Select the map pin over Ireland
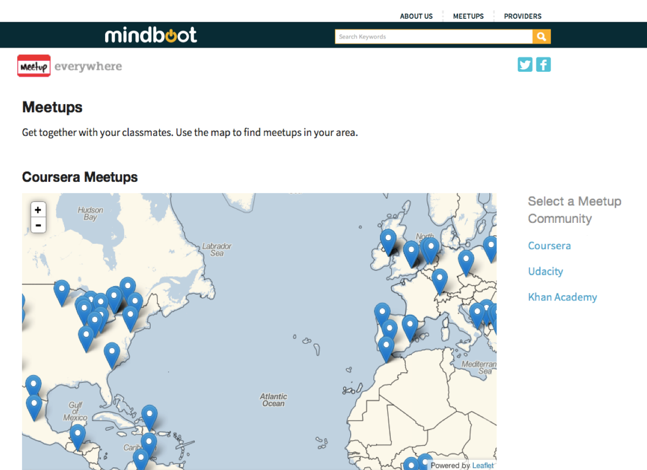Viewport: 647px width, 470px height. pyautogui.click(x=388, y=239)
